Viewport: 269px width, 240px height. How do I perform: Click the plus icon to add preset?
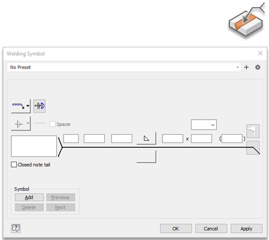(x=246, y=67)
